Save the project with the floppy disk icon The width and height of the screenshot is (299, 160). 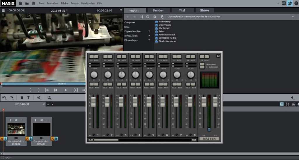(x=33, y=3)
